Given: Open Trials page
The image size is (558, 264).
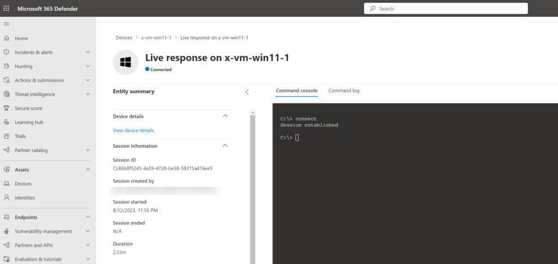Looking at the screenshot, I should [x=20, y=136].
